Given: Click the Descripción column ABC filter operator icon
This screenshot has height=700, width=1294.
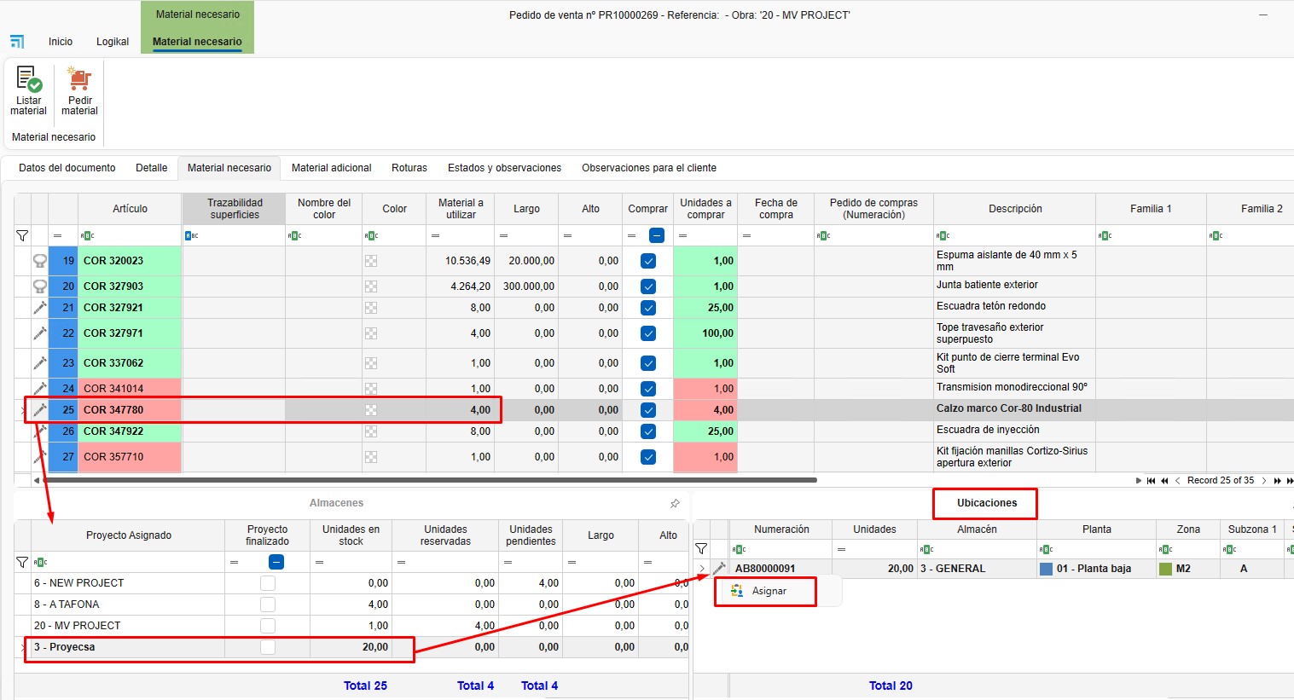Looking at the screenshot, I should tap(943, 236).
